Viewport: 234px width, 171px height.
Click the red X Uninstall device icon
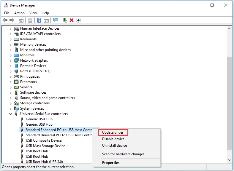72,20
